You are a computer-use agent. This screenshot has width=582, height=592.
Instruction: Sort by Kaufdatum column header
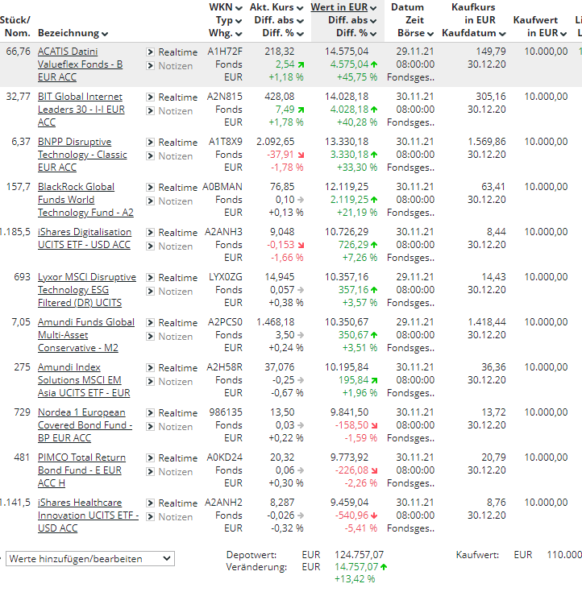[x=474, y=33]
